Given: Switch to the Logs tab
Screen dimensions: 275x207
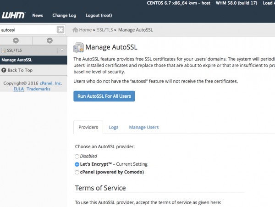Looking at the screenshot, I should [114, 127].
